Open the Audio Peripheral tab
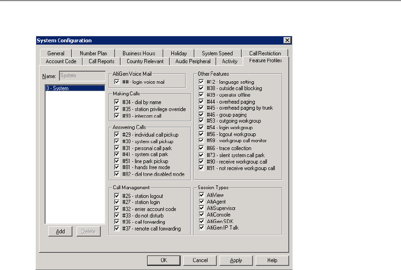The height and width of the screenshot is (270, 401). click(x=193, y=61)
